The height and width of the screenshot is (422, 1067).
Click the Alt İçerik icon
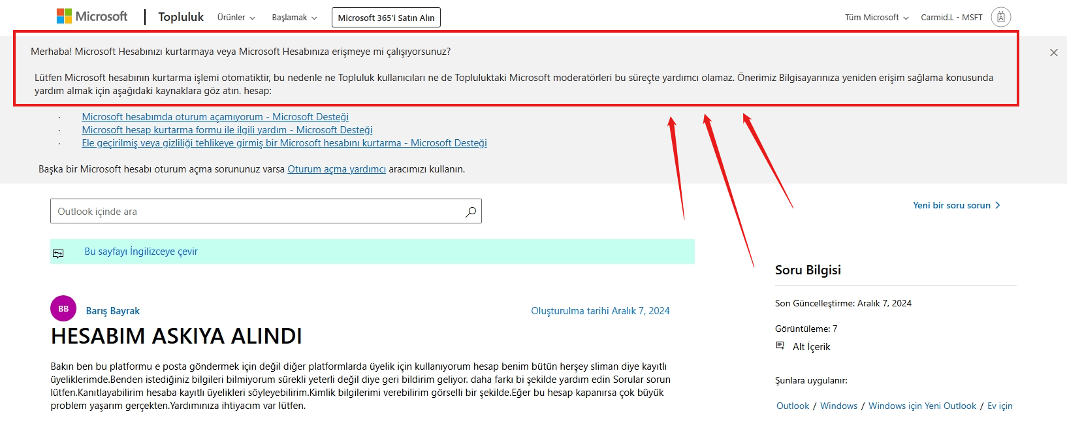point(780,346)
